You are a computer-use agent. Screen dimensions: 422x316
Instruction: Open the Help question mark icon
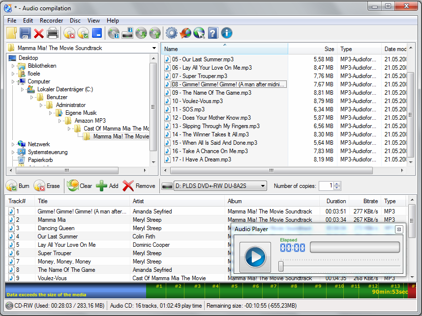[212, 33]
